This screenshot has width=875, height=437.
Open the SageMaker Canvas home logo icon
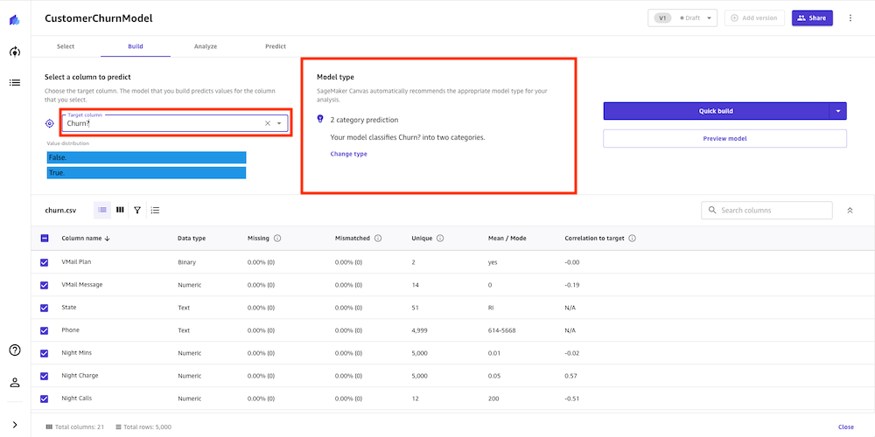click(15, 20)
